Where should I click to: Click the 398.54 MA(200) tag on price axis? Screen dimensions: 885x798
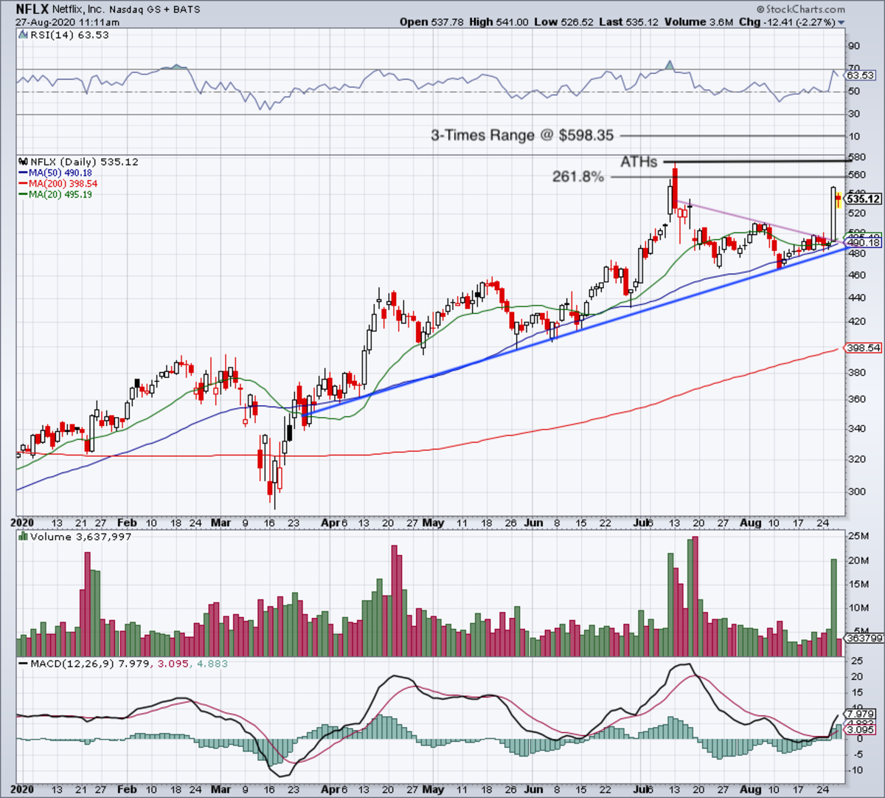pos(863,348)
